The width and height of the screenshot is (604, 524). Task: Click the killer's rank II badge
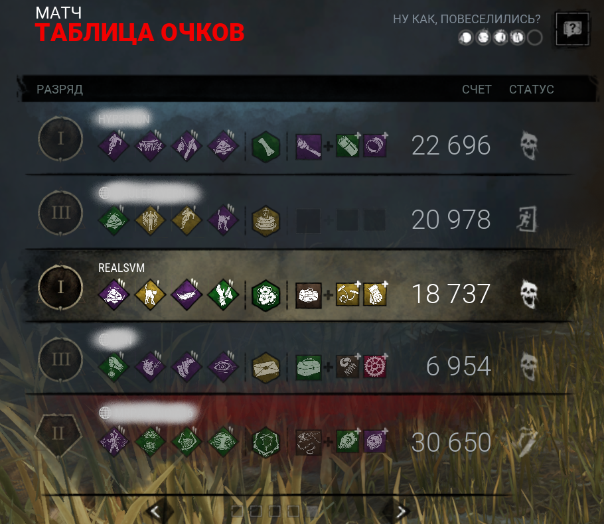(x=58, y=434)
